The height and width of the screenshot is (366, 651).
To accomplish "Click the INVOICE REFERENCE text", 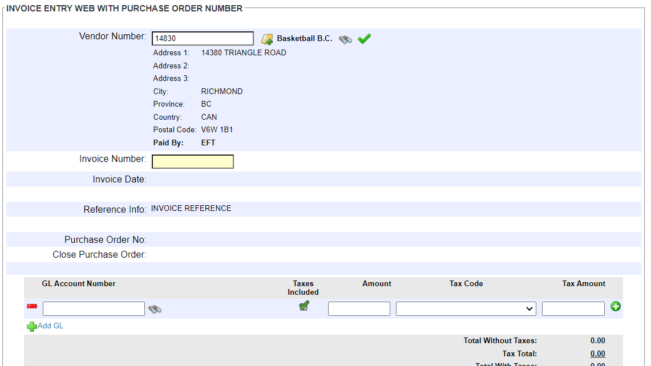I will (x=191, y=209).
